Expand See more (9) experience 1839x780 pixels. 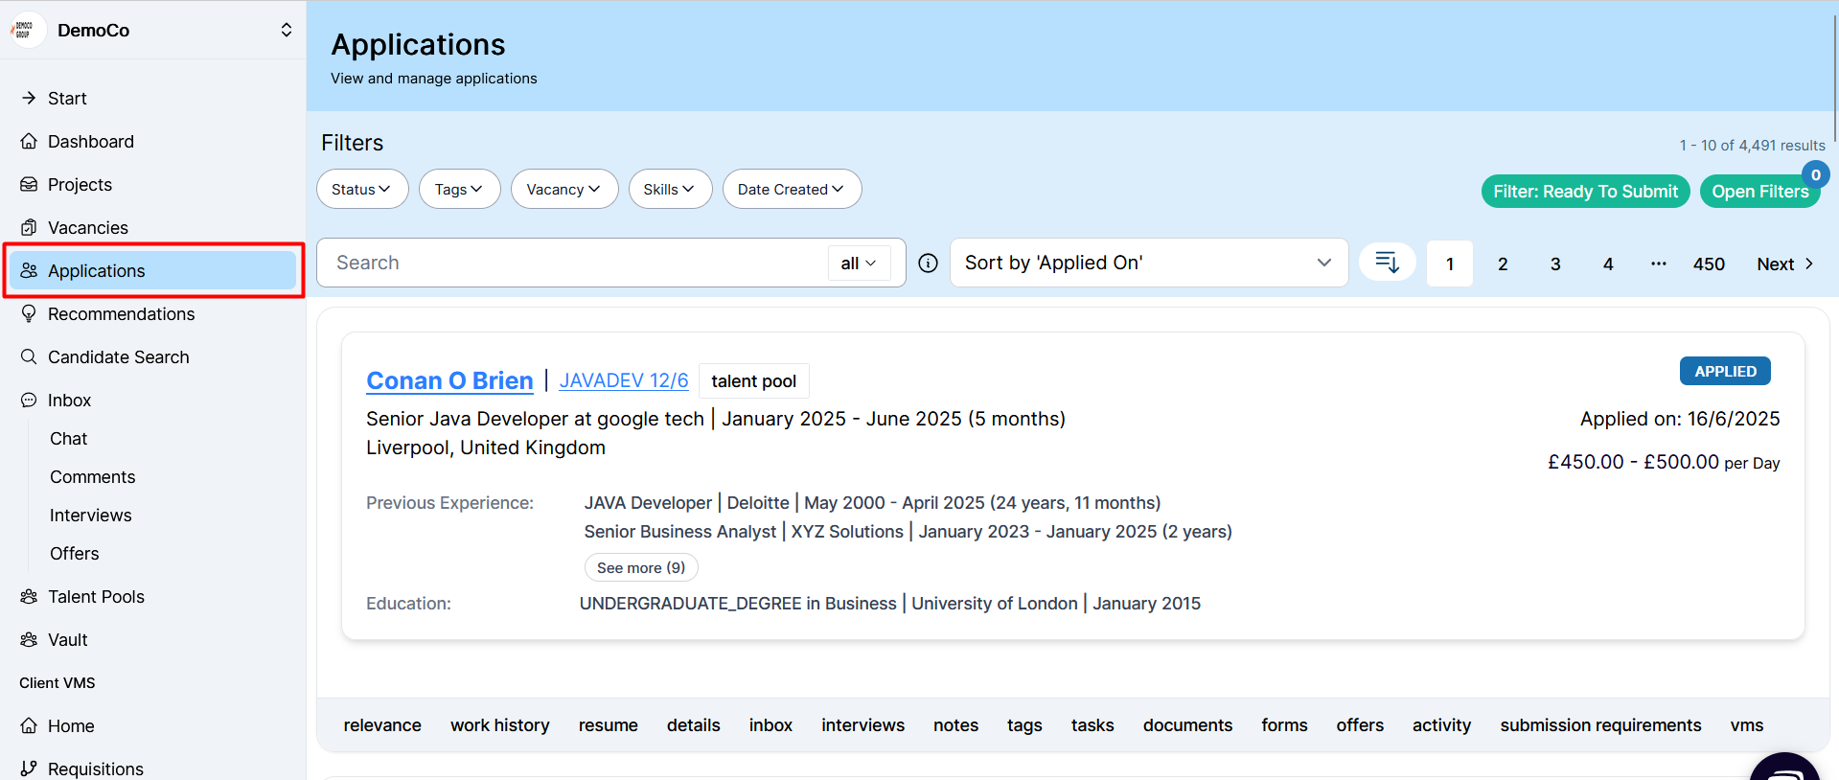click(x=641, y=567)
